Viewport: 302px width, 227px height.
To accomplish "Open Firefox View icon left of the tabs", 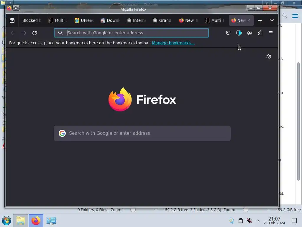I will click(12, 20).
